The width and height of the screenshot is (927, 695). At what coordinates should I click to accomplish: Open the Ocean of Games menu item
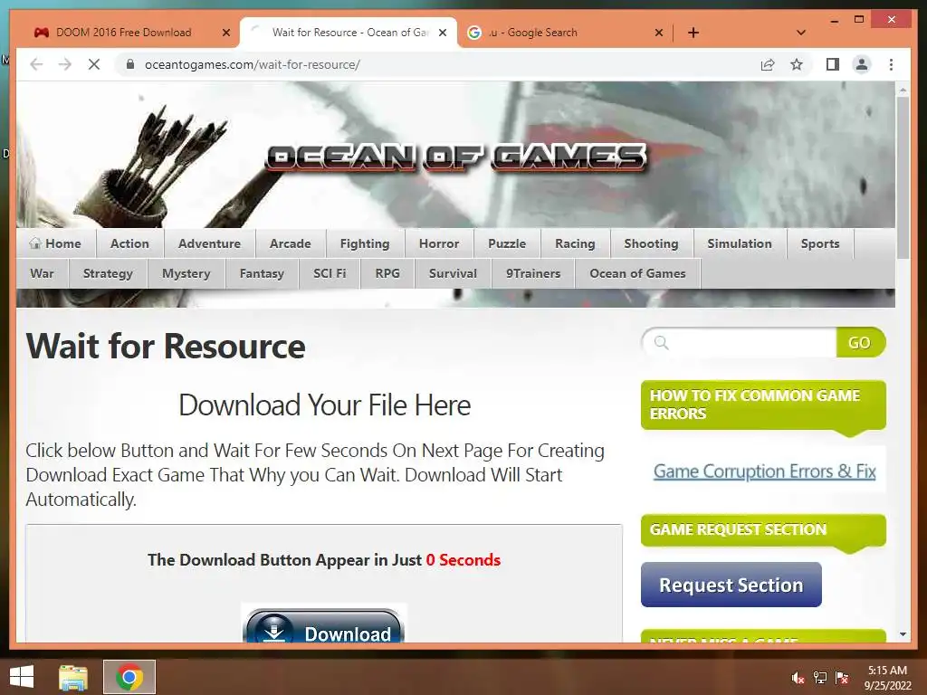click(x=637, y=273)
